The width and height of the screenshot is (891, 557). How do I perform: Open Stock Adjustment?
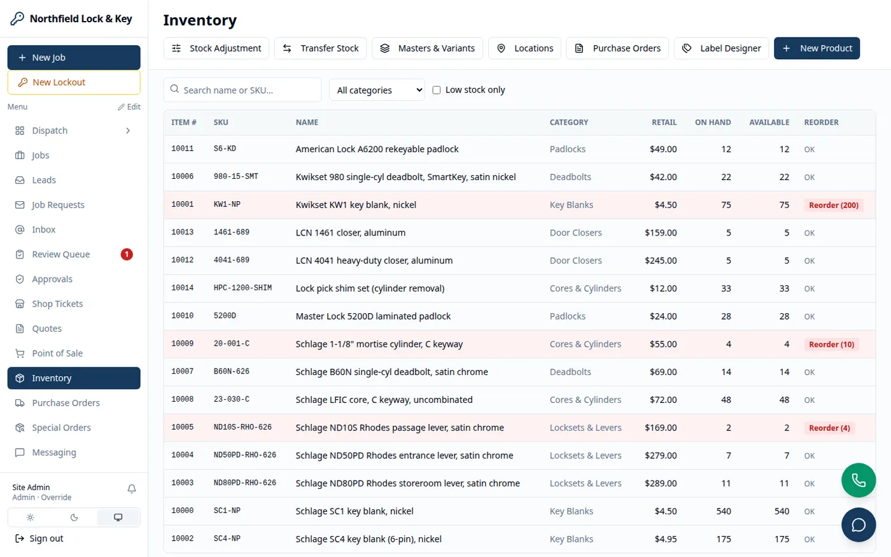(x=216, y=48)
